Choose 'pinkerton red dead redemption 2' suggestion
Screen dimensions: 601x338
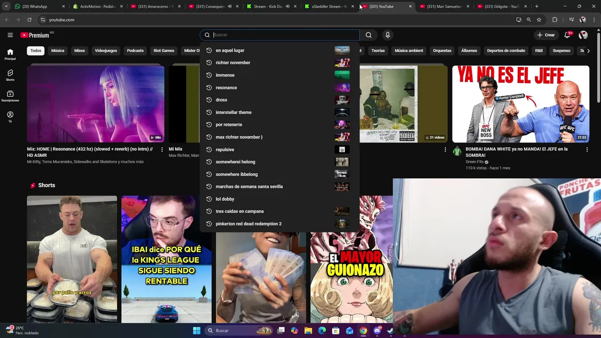point(279,223)
